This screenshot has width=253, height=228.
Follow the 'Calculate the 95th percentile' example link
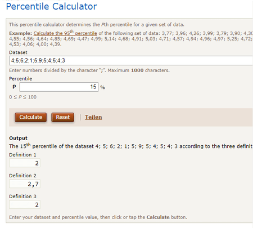tap(65, 33)
